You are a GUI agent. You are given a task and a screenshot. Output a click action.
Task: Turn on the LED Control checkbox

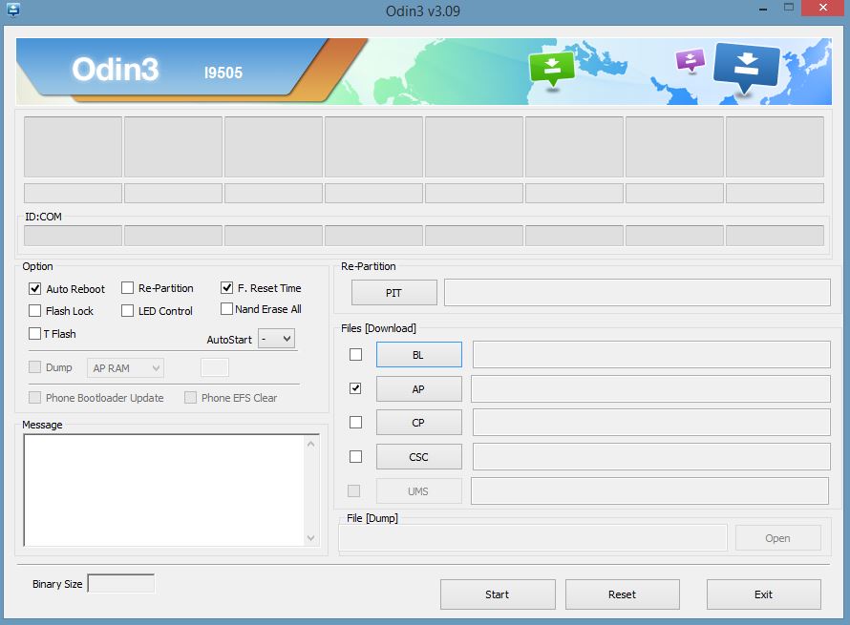pos(127,310)
